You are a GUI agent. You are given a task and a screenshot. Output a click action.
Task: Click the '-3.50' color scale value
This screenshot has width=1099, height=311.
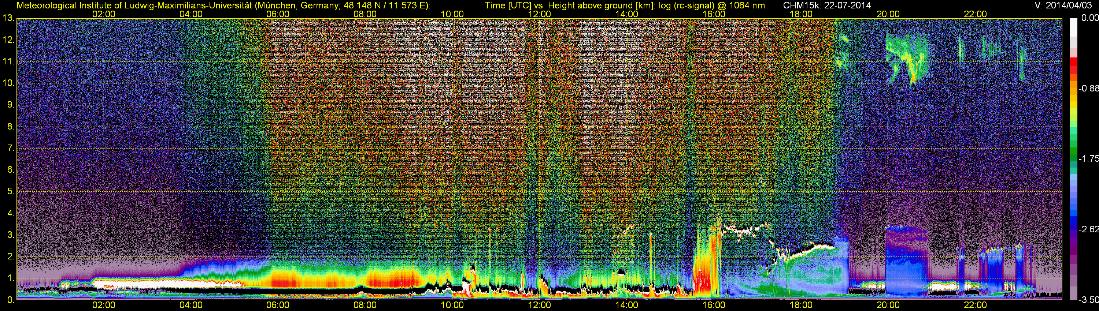click(1088, 300)
